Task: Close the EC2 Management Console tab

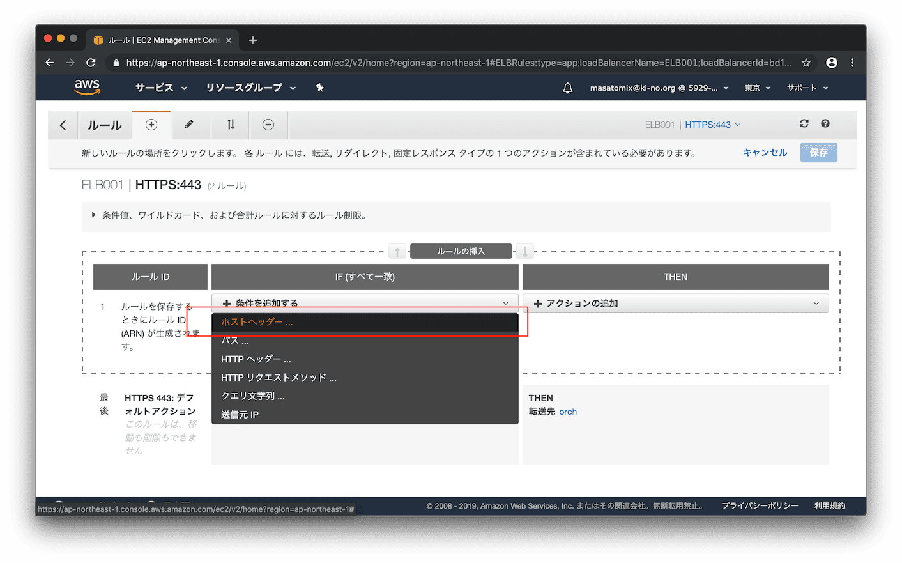Action: (229, 40)
